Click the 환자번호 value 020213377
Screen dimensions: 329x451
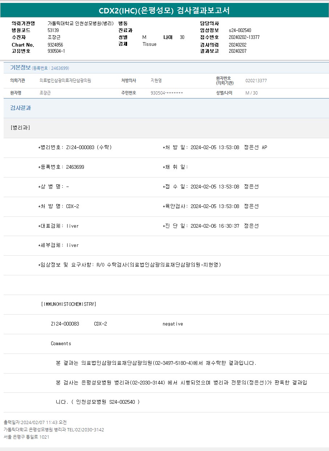coord(256,81)
